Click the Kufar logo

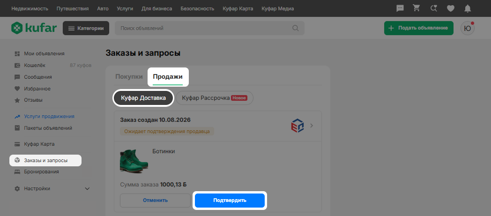pos(34,28)
